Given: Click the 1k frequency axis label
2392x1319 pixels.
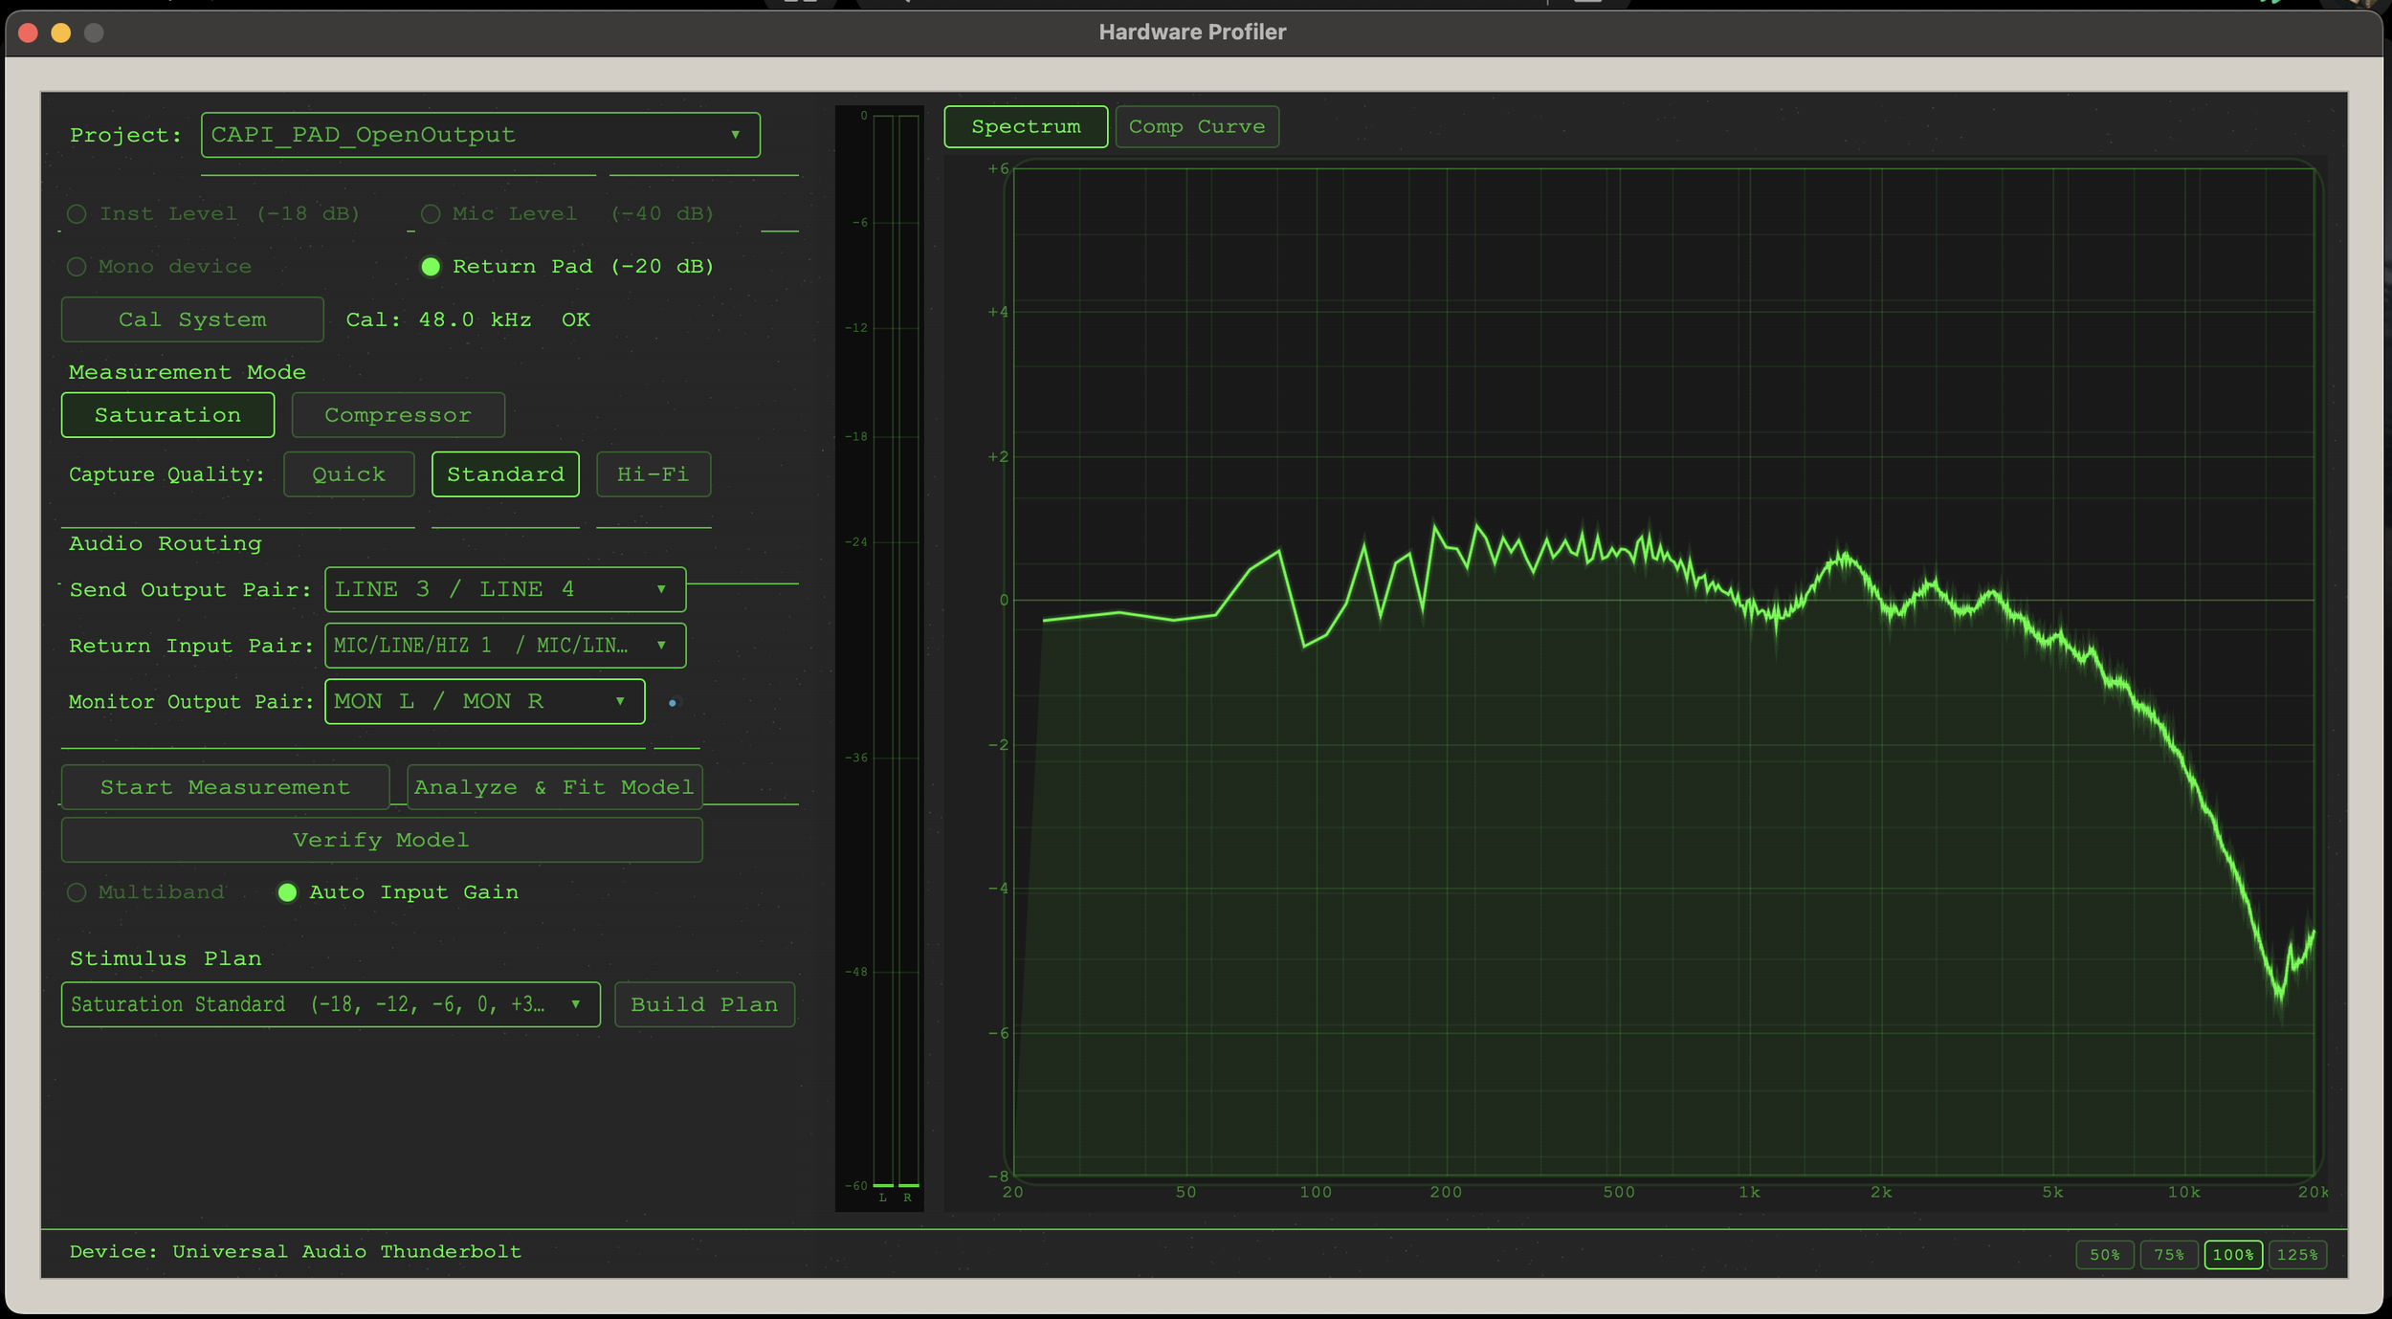Looking at the screenshot, I should click(x=1749, y=1192).
